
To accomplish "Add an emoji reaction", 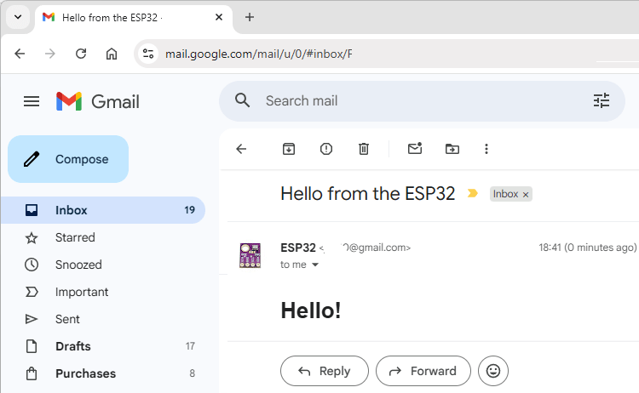I will (493, 371).
